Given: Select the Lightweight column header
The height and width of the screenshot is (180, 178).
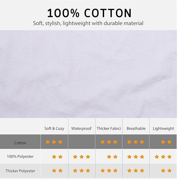Looking at the screenshot, I should pos(163,128).
